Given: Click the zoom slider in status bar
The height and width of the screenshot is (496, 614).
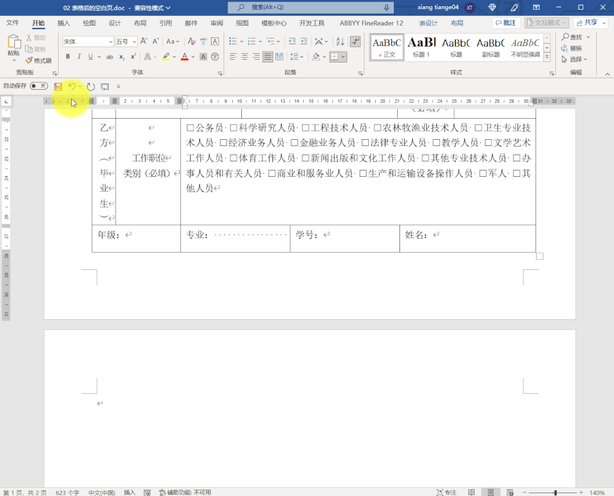Looking at the screenshot, I should point(555,493).
